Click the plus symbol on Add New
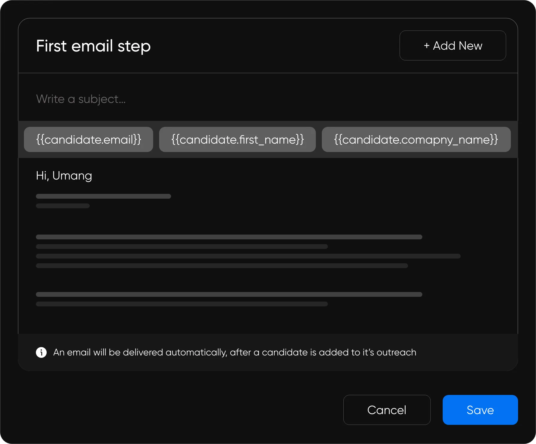 (427, 46)
